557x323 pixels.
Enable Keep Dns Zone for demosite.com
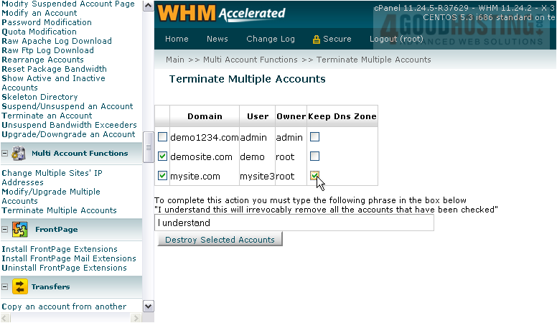[x=314, y=156]
